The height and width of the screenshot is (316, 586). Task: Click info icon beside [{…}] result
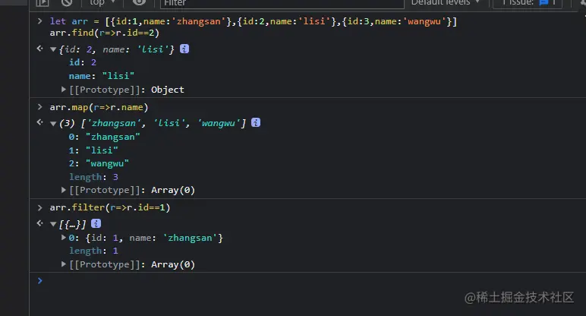[x=96, y=223]
